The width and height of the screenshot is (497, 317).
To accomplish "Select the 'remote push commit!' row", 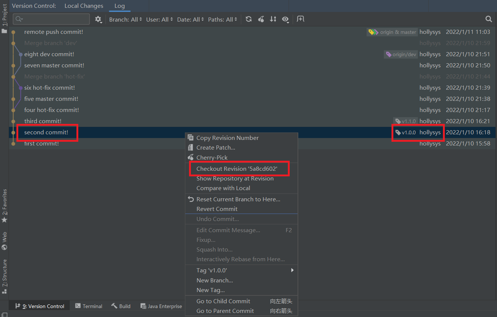I will pyautogui.click(x=253, y=32).
